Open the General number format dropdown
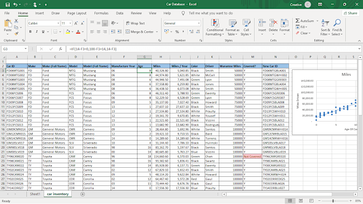363x204 pixels. point(199,23)
